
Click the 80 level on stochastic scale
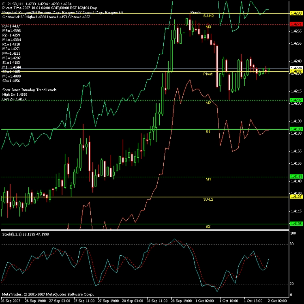coord(292,244)
